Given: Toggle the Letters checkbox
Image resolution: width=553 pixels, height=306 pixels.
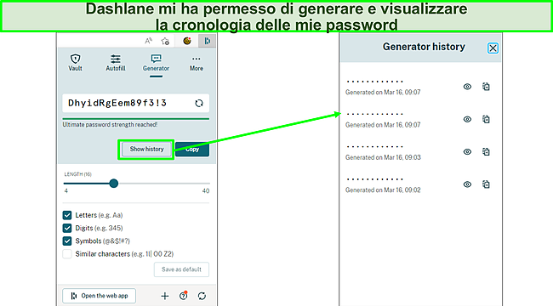Looking at the screenshot, I should [x=67, y=215].
